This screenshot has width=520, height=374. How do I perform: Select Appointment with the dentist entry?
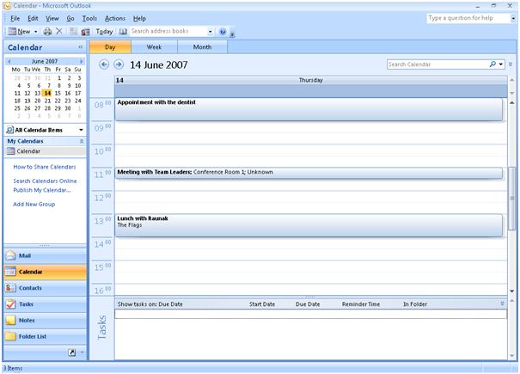[309, 109]
